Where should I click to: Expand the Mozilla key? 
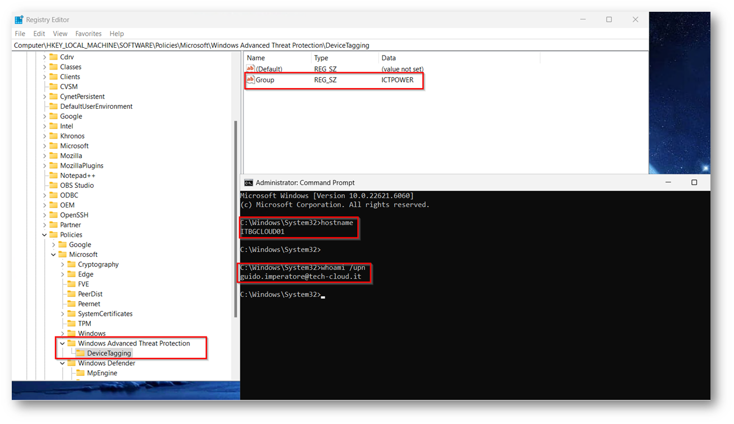[x=44, y=156]
